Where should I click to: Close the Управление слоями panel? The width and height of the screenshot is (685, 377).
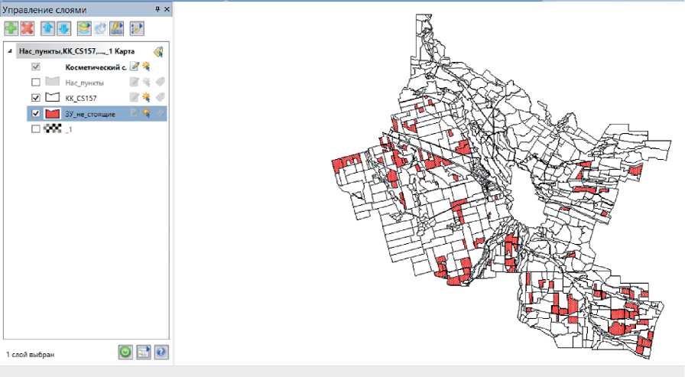click(167, 9)
